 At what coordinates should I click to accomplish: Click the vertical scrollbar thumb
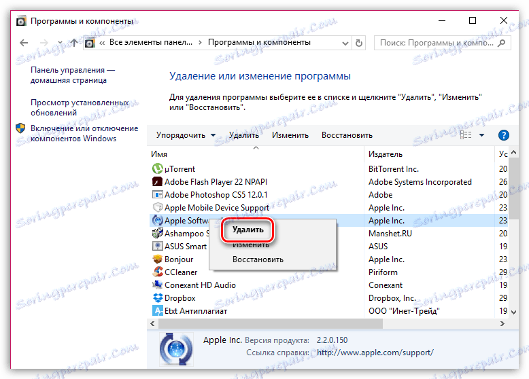pyautogui.click(x=513, y=188)
